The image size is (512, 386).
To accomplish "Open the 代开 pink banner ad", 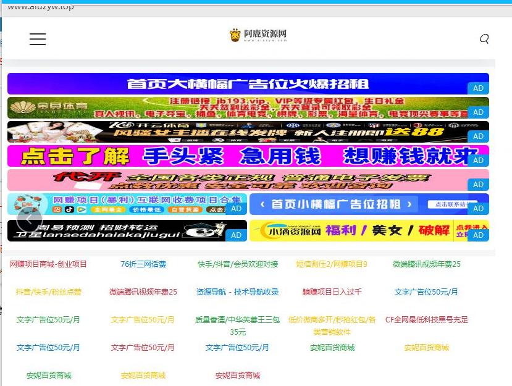I will coord(248,180).
